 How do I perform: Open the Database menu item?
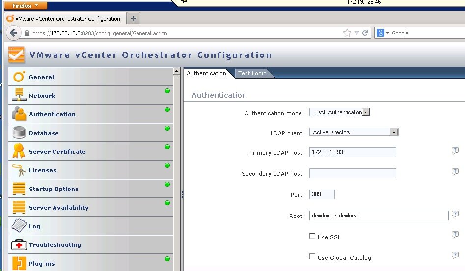point(90,133)
